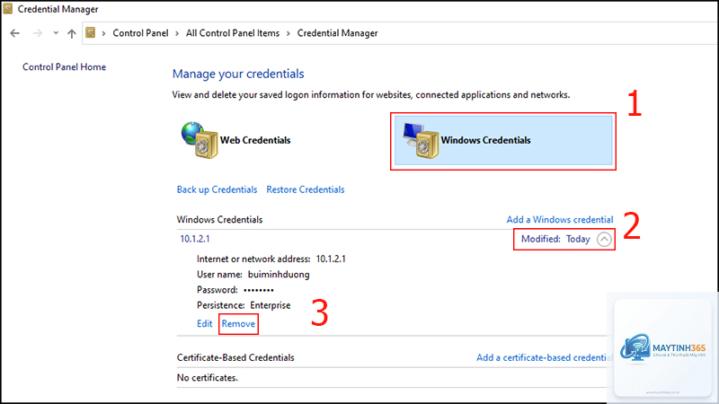Viewport: 719px width, 404px height.
Task: Click Manage your credentials heading
Action: coord(238,74)
